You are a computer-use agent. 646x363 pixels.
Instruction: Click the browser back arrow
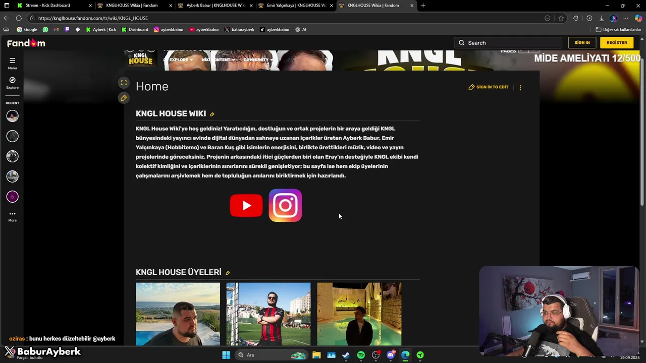(x=7, y=18)
